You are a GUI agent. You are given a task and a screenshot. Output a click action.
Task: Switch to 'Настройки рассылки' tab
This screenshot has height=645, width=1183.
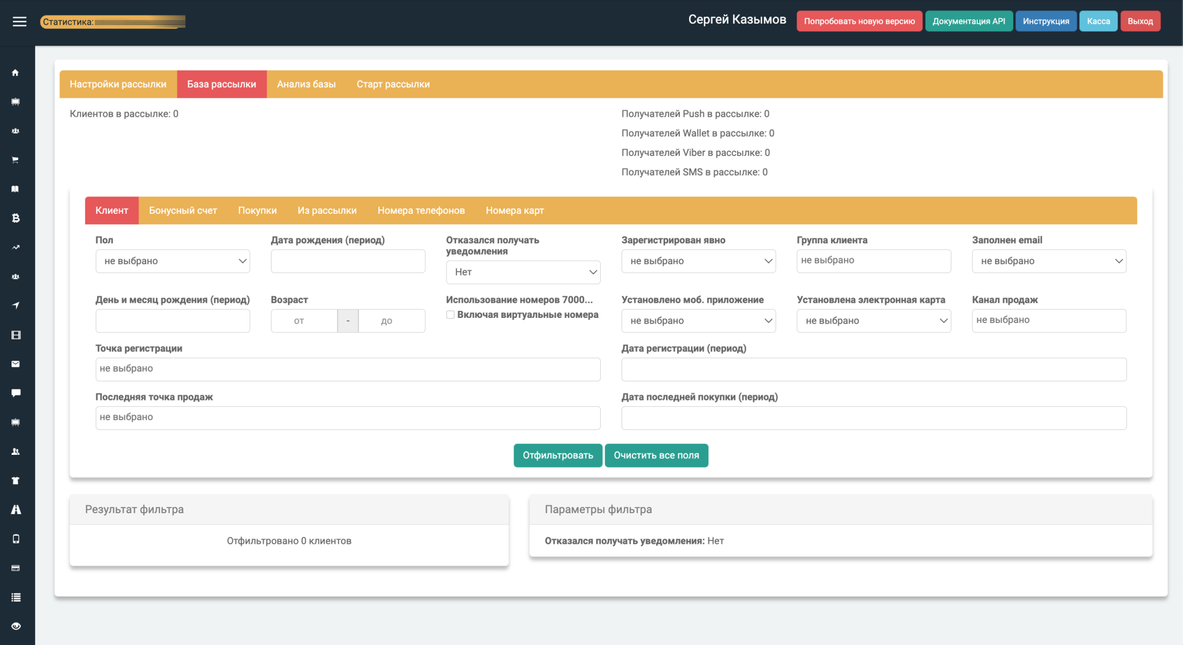tap(118, 84)
